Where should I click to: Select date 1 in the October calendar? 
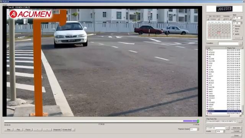click(x=212, y=25)
